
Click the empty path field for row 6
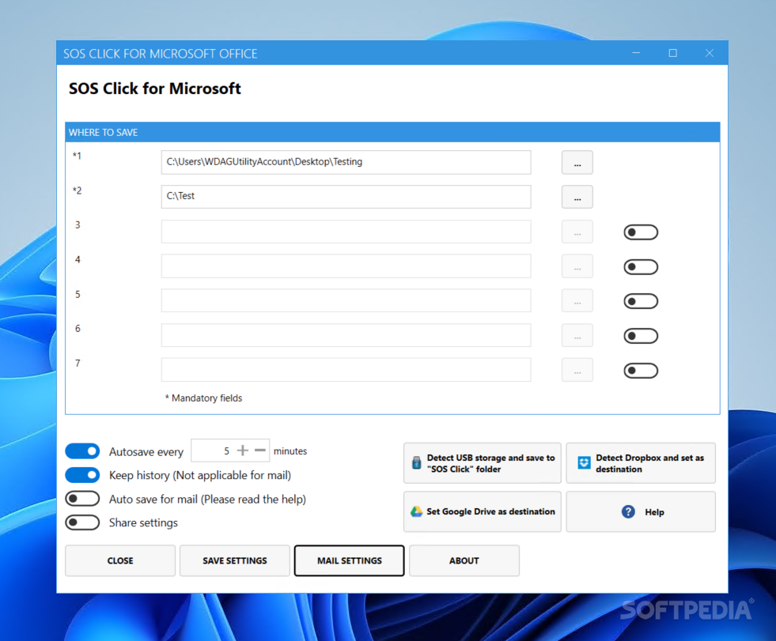(346, 335)
